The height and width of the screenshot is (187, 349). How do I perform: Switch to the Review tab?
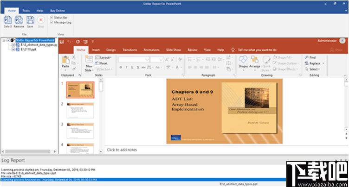193,50
